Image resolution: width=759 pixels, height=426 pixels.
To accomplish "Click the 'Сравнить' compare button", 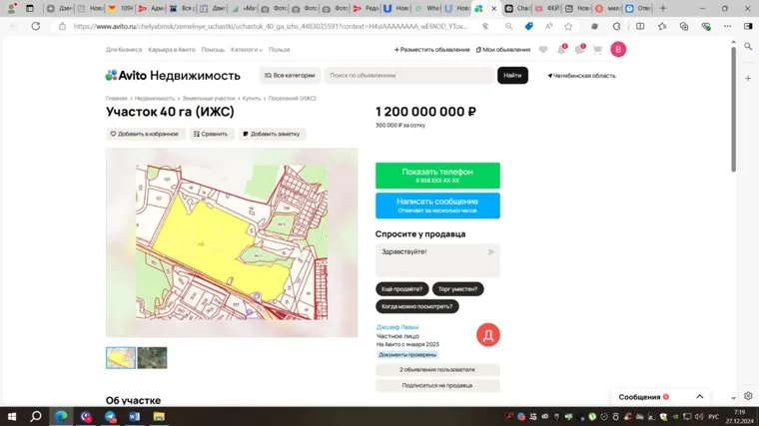I will (211, 134).
